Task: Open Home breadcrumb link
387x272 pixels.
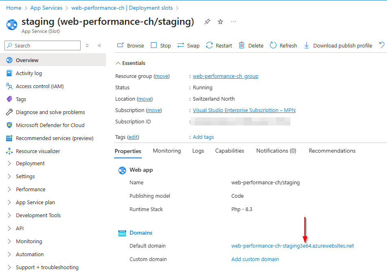Action: [14, 8]
